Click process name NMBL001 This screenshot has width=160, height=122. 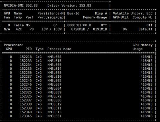click(54, 116)
